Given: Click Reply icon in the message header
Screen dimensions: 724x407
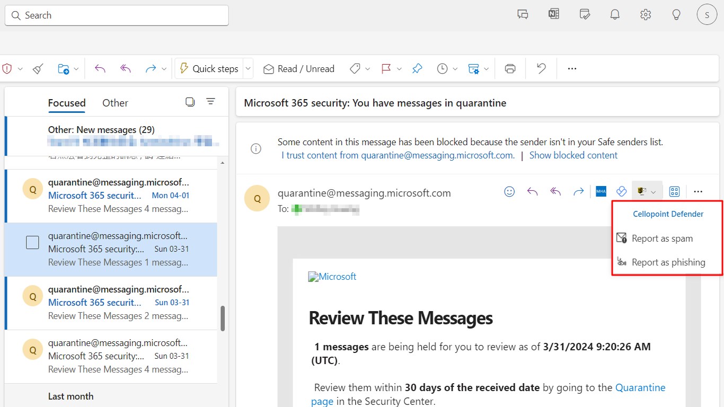Looking at the screenshot, I should click(x=533, y=192).
